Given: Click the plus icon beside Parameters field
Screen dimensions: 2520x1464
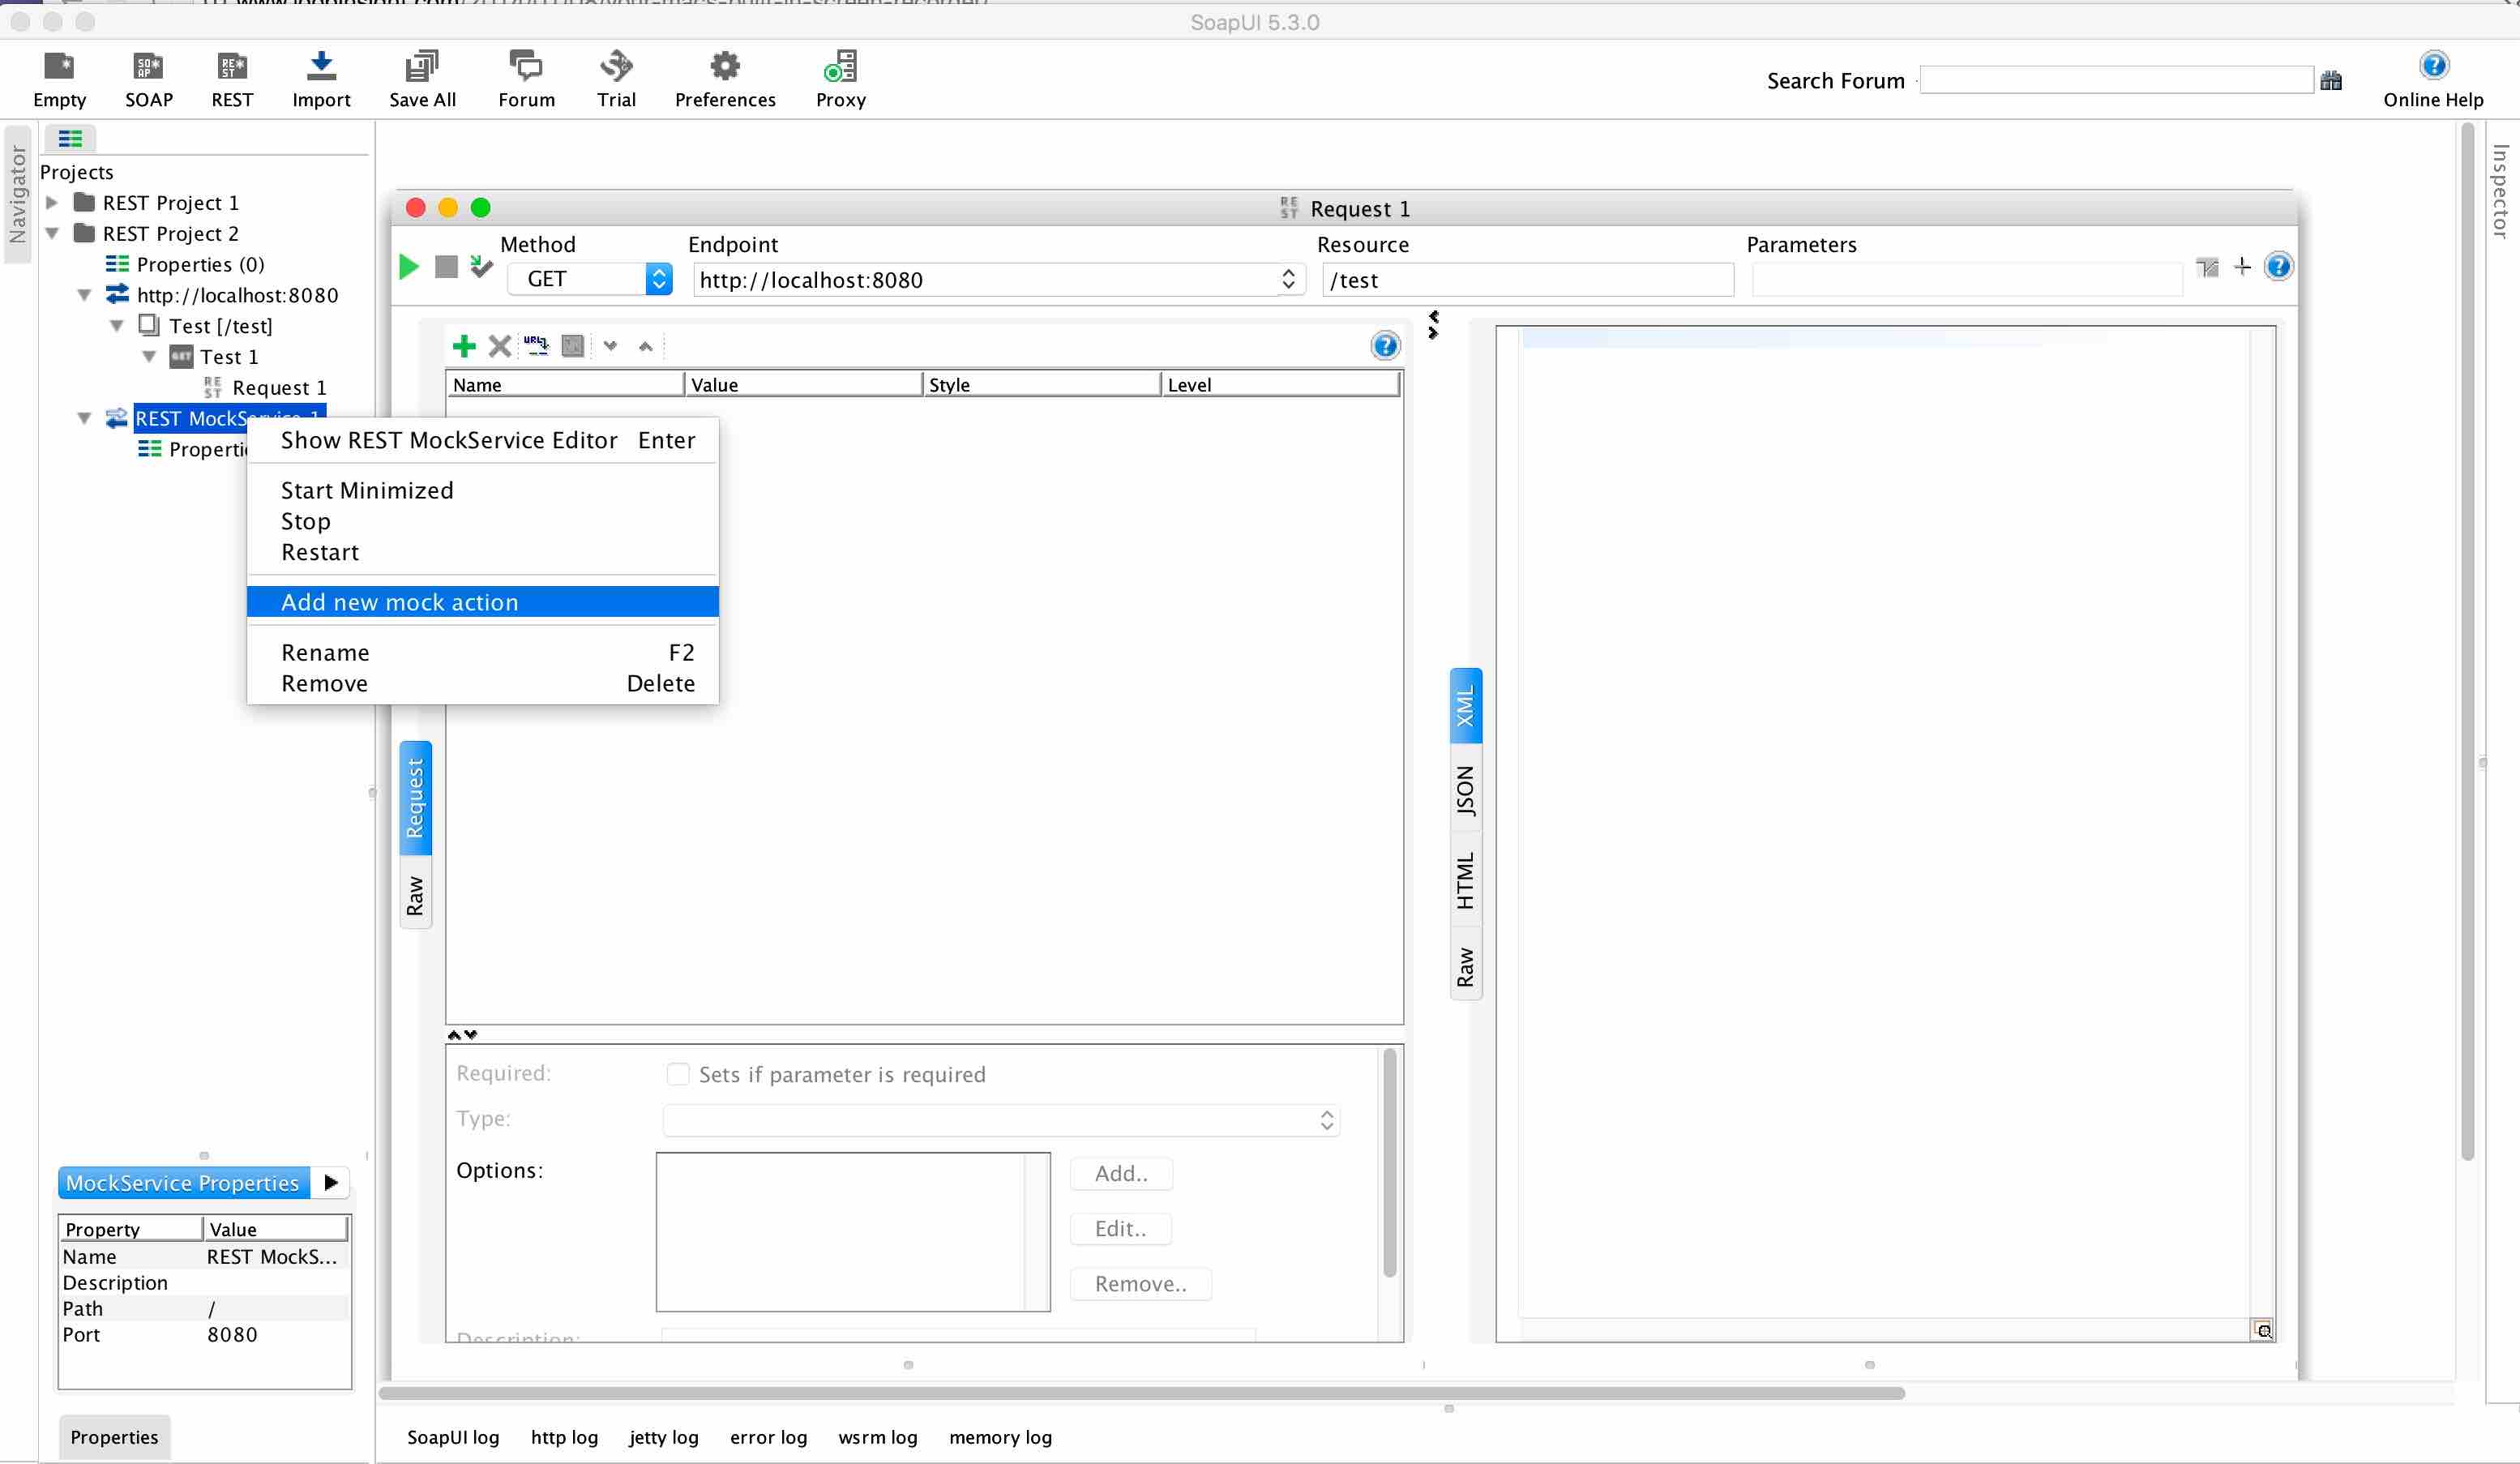Looking at the screenshot, I should point(2242,267).
